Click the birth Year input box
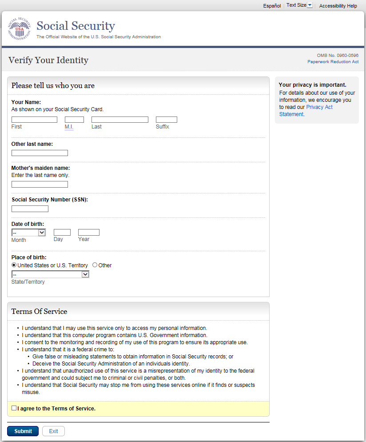366x442 pixels. (88, 232)
